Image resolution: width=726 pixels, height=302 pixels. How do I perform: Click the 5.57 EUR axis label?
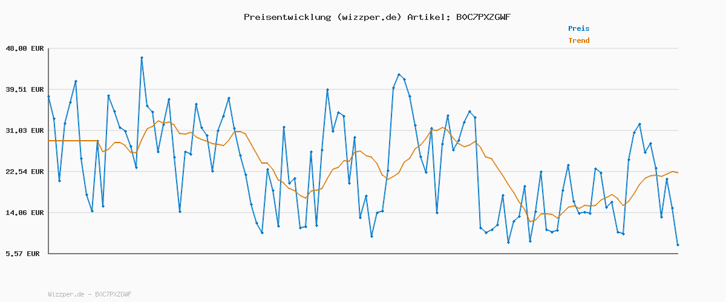click(x=22, y=254)
